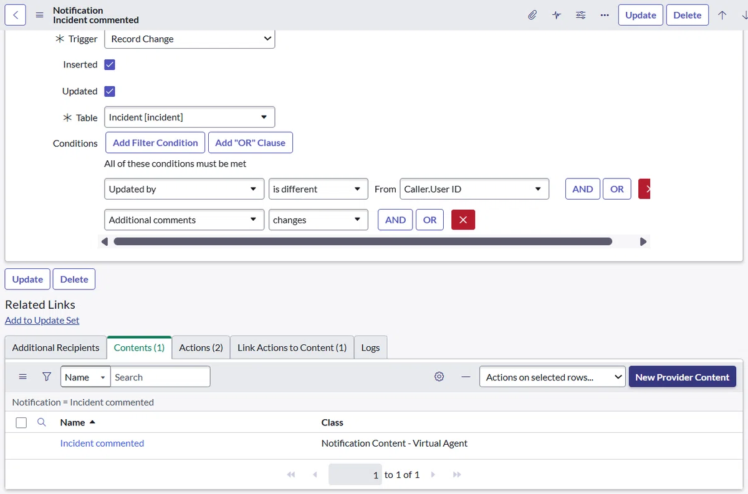Go to next page of list
The width and height of the screenshot is (748, 494).
433,475
